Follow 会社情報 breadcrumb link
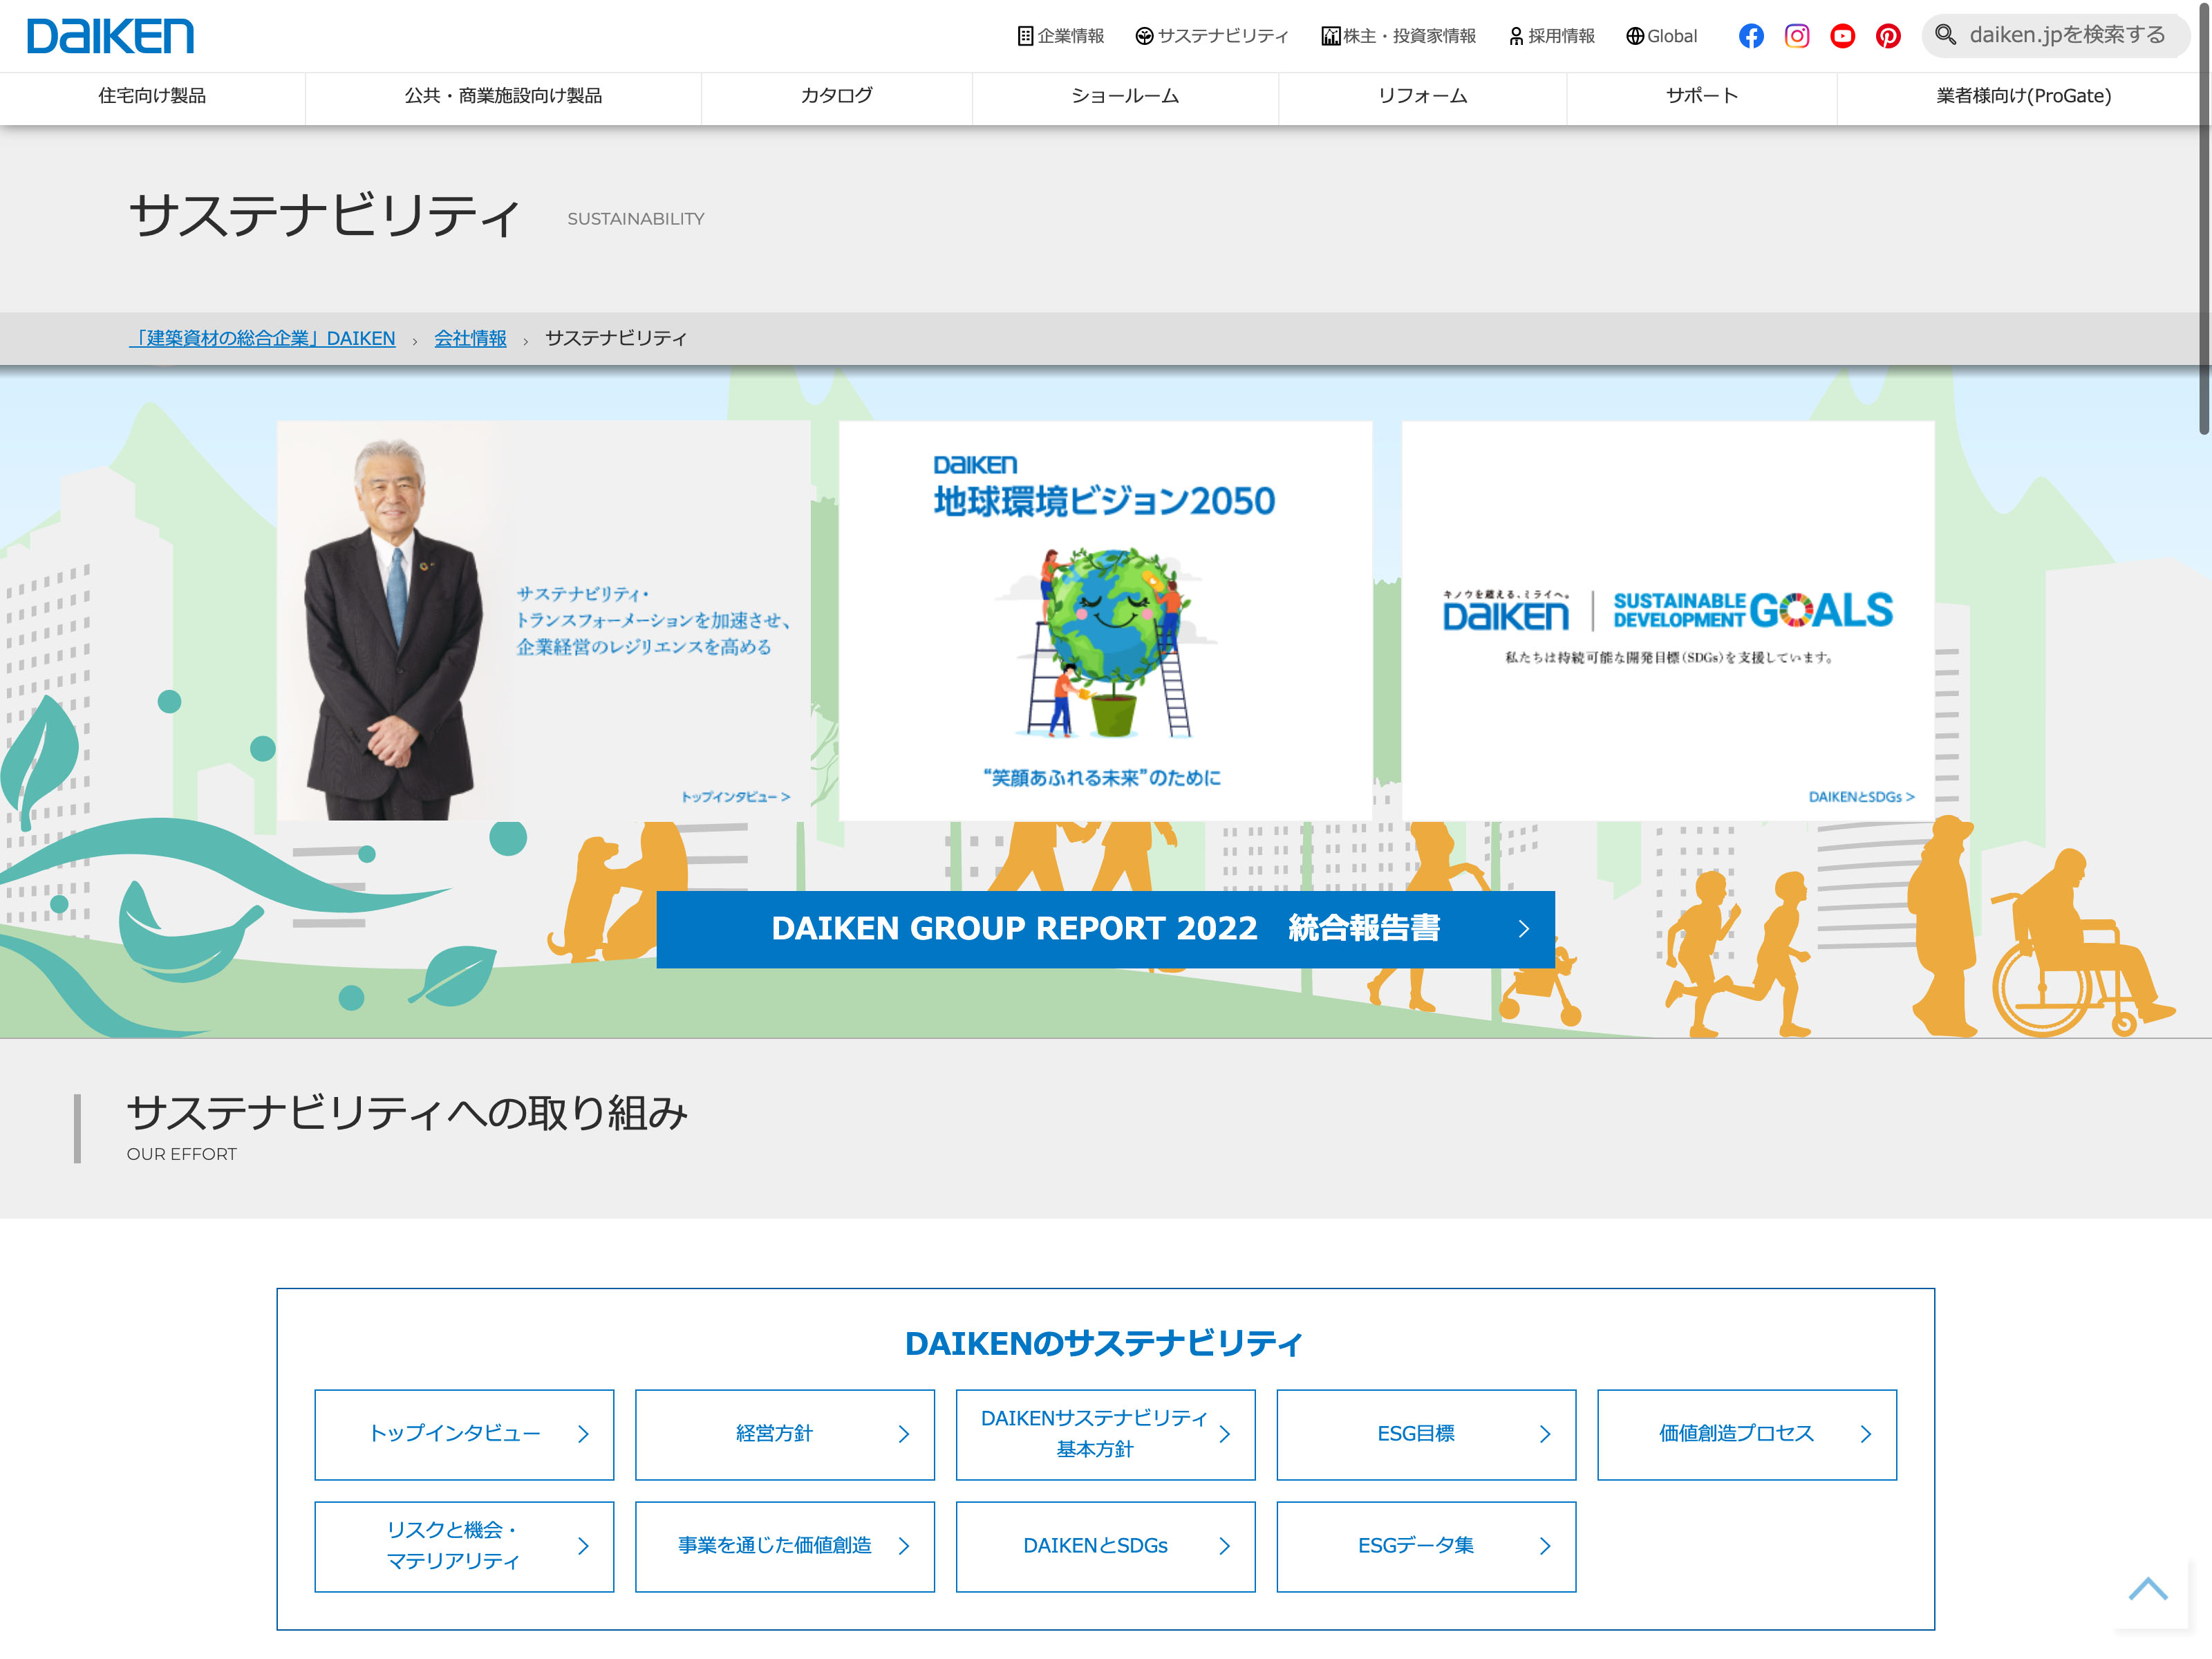2212x1659 pixels. click(470, 338)
